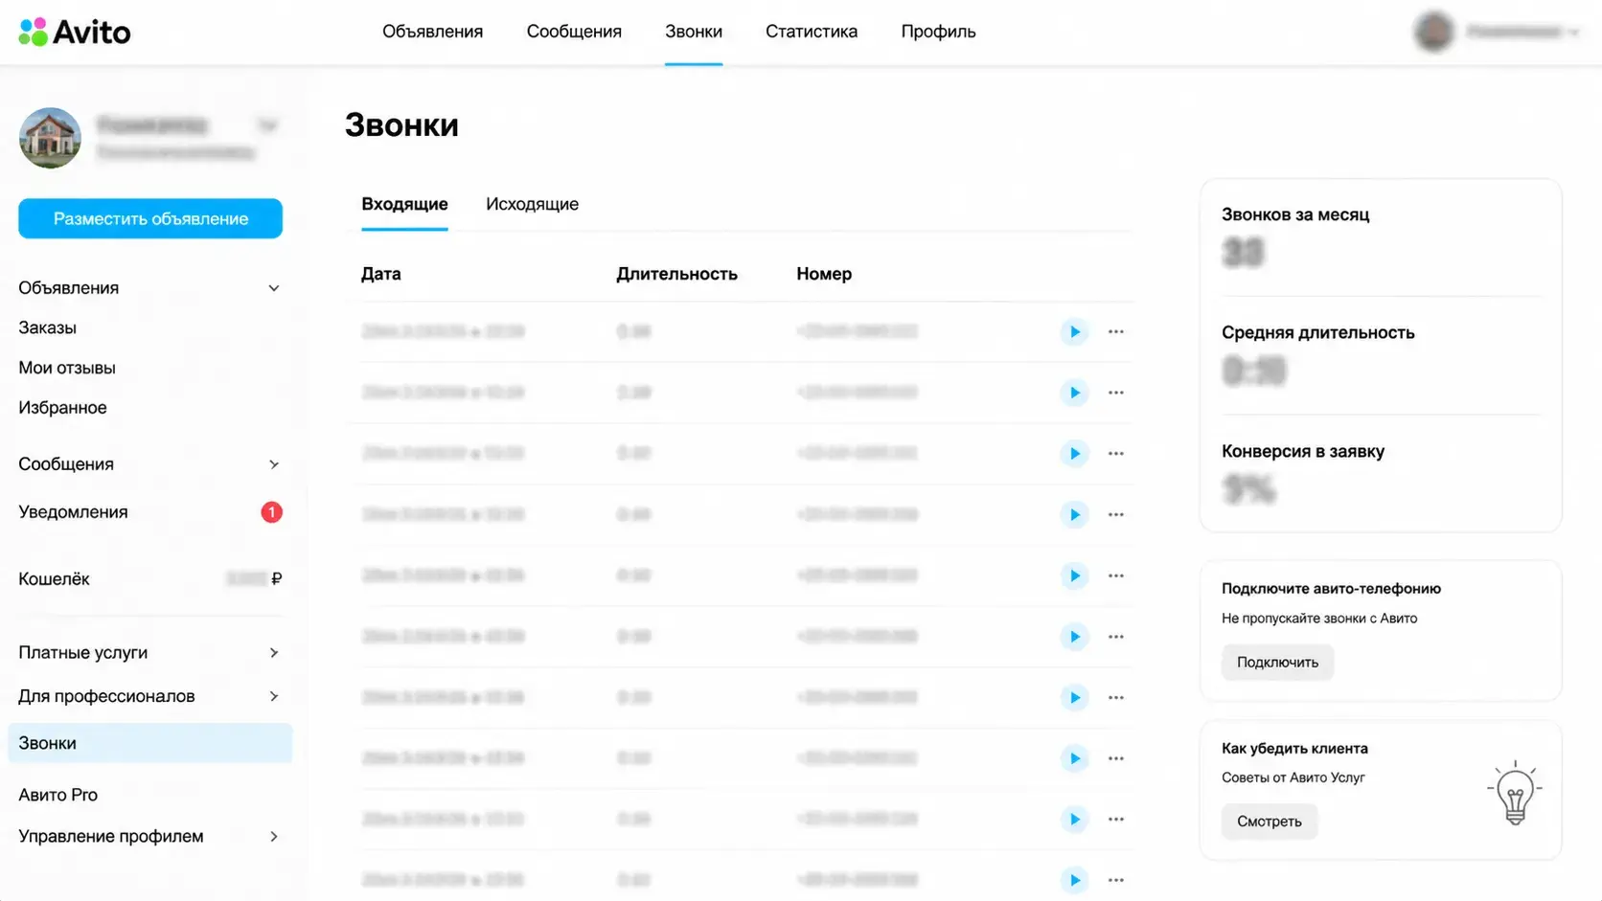Screen dimensions: 1602x901
Task: Play the recording of the fifth call row
Action: (1074, 575)
